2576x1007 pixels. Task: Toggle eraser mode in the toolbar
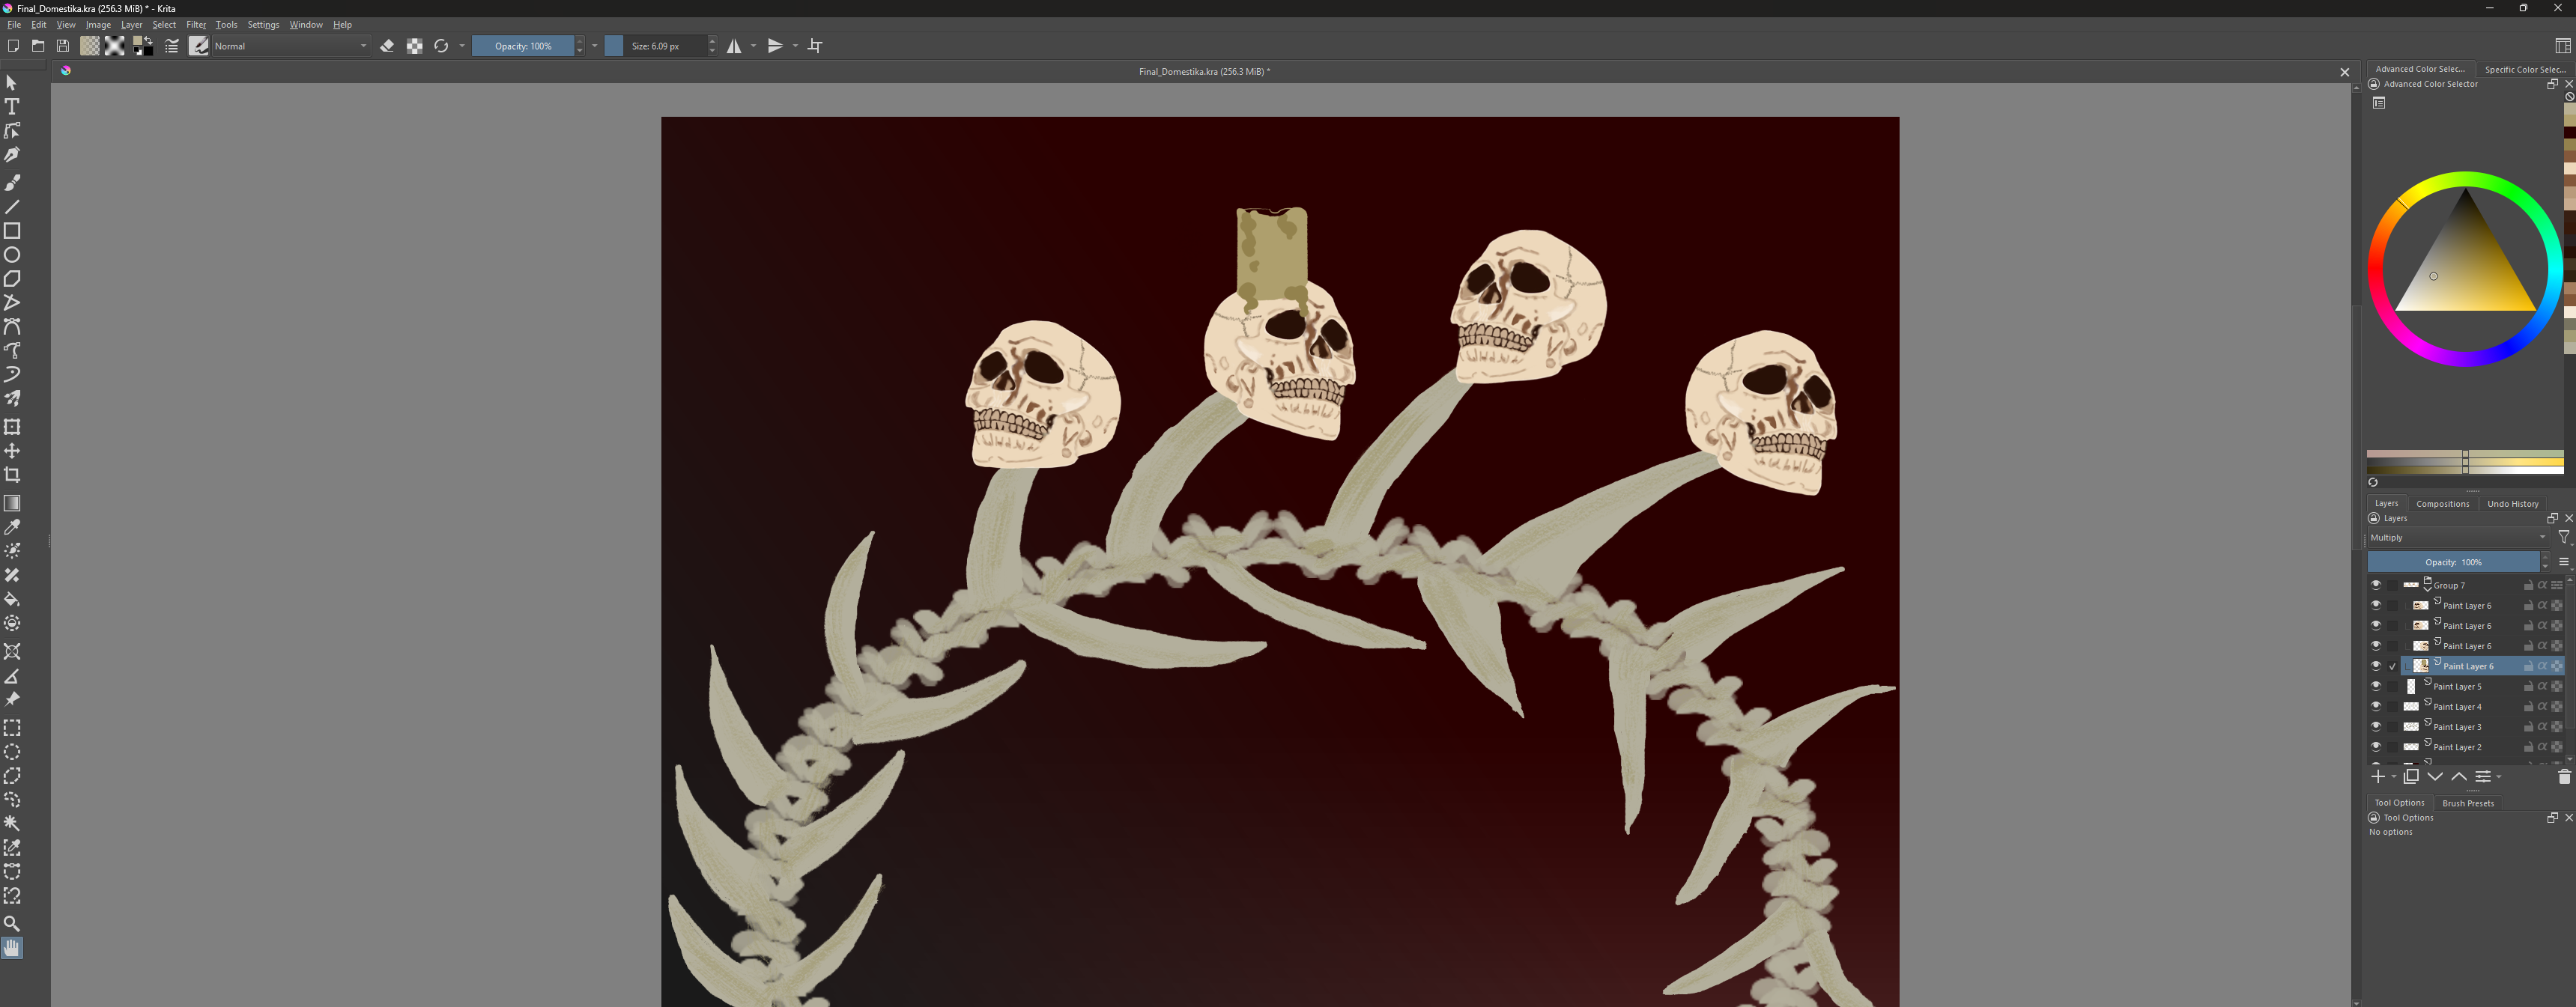[387, 46]
